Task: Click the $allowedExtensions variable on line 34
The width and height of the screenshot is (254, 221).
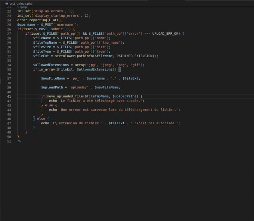Action: coord(51,65)
